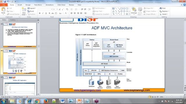186x104 pixels.
Task: Switch to the Design tab
Action: coord(28,5)
